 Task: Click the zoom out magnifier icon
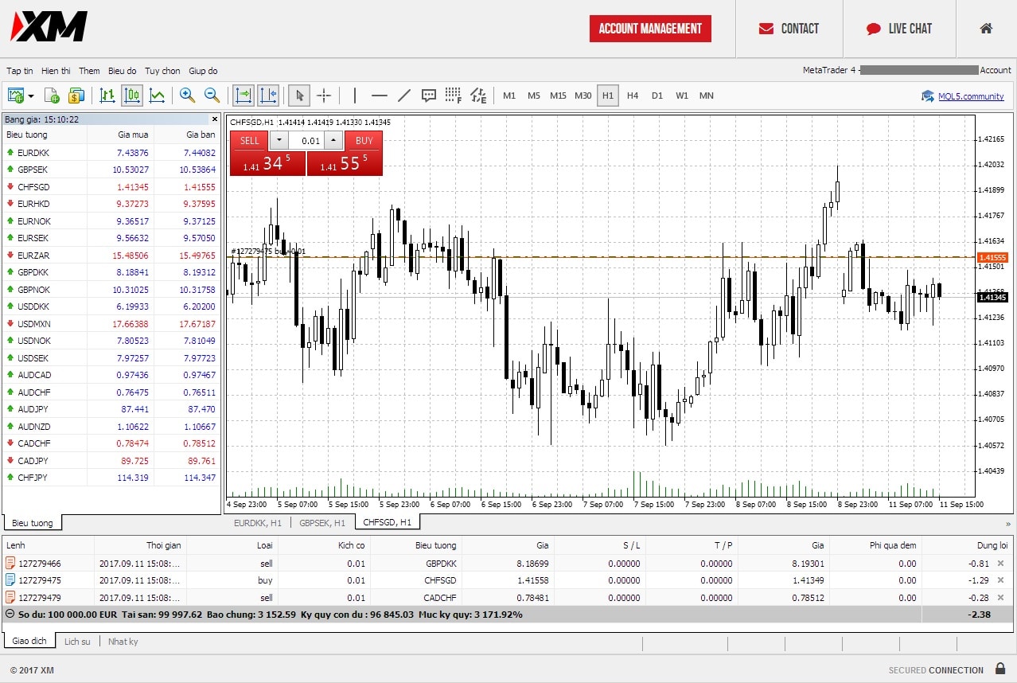[x=212, y=96]
